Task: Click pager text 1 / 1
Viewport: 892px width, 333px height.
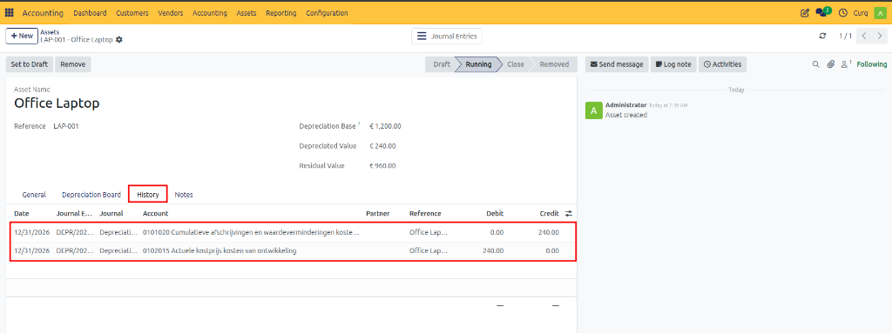Action: 845,36
